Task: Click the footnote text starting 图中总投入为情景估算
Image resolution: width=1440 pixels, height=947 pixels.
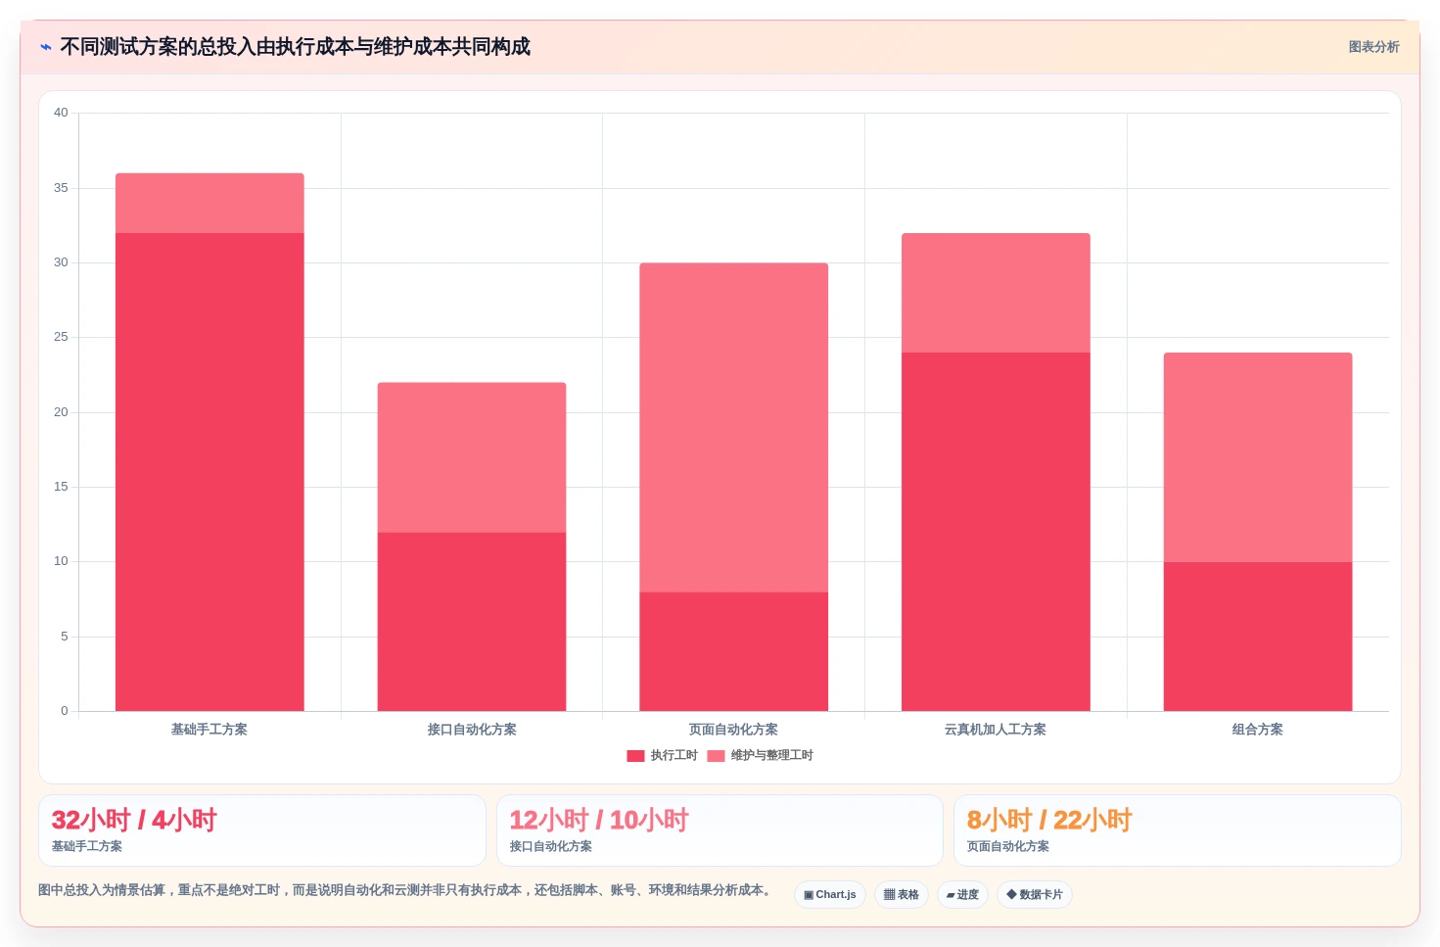Action: pos(406,890)
